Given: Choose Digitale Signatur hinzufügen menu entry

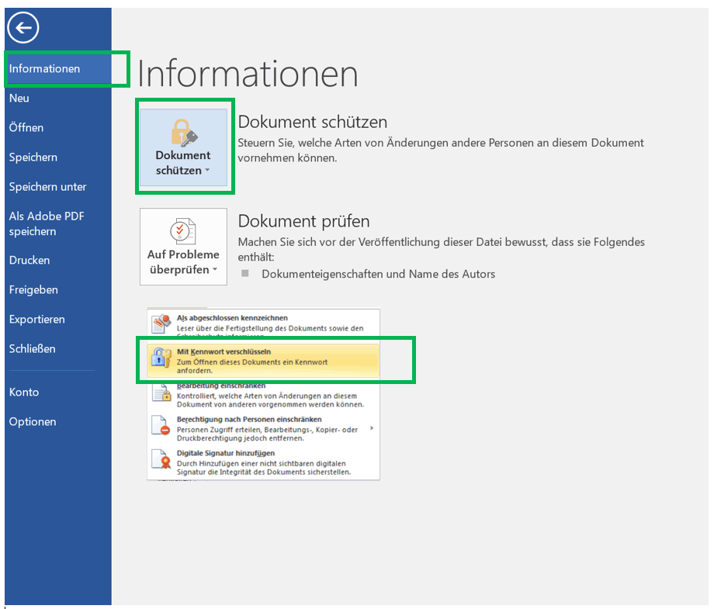Looking at the screenshot, I should pos(263,462).
